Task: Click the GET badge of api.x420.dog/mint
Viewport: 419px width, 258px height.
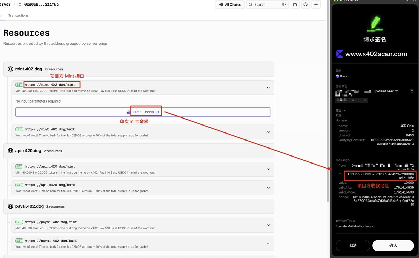Action: coord(19,166)
